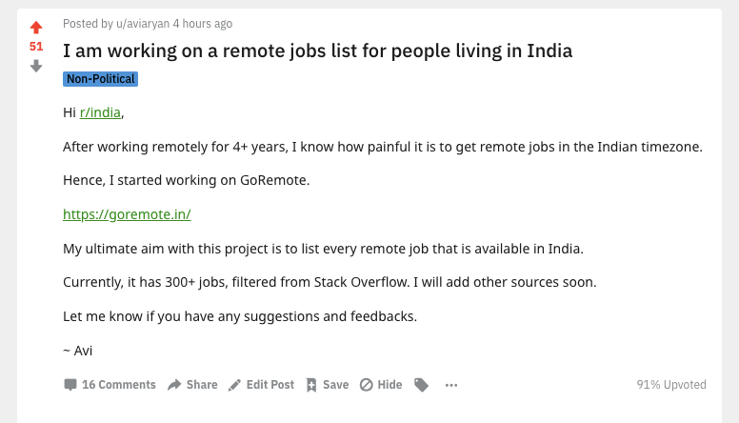The width and height of the screenshot is (739, 423).
Task: Click the post title about remote jobs
Action: click(x=317, y=50)
